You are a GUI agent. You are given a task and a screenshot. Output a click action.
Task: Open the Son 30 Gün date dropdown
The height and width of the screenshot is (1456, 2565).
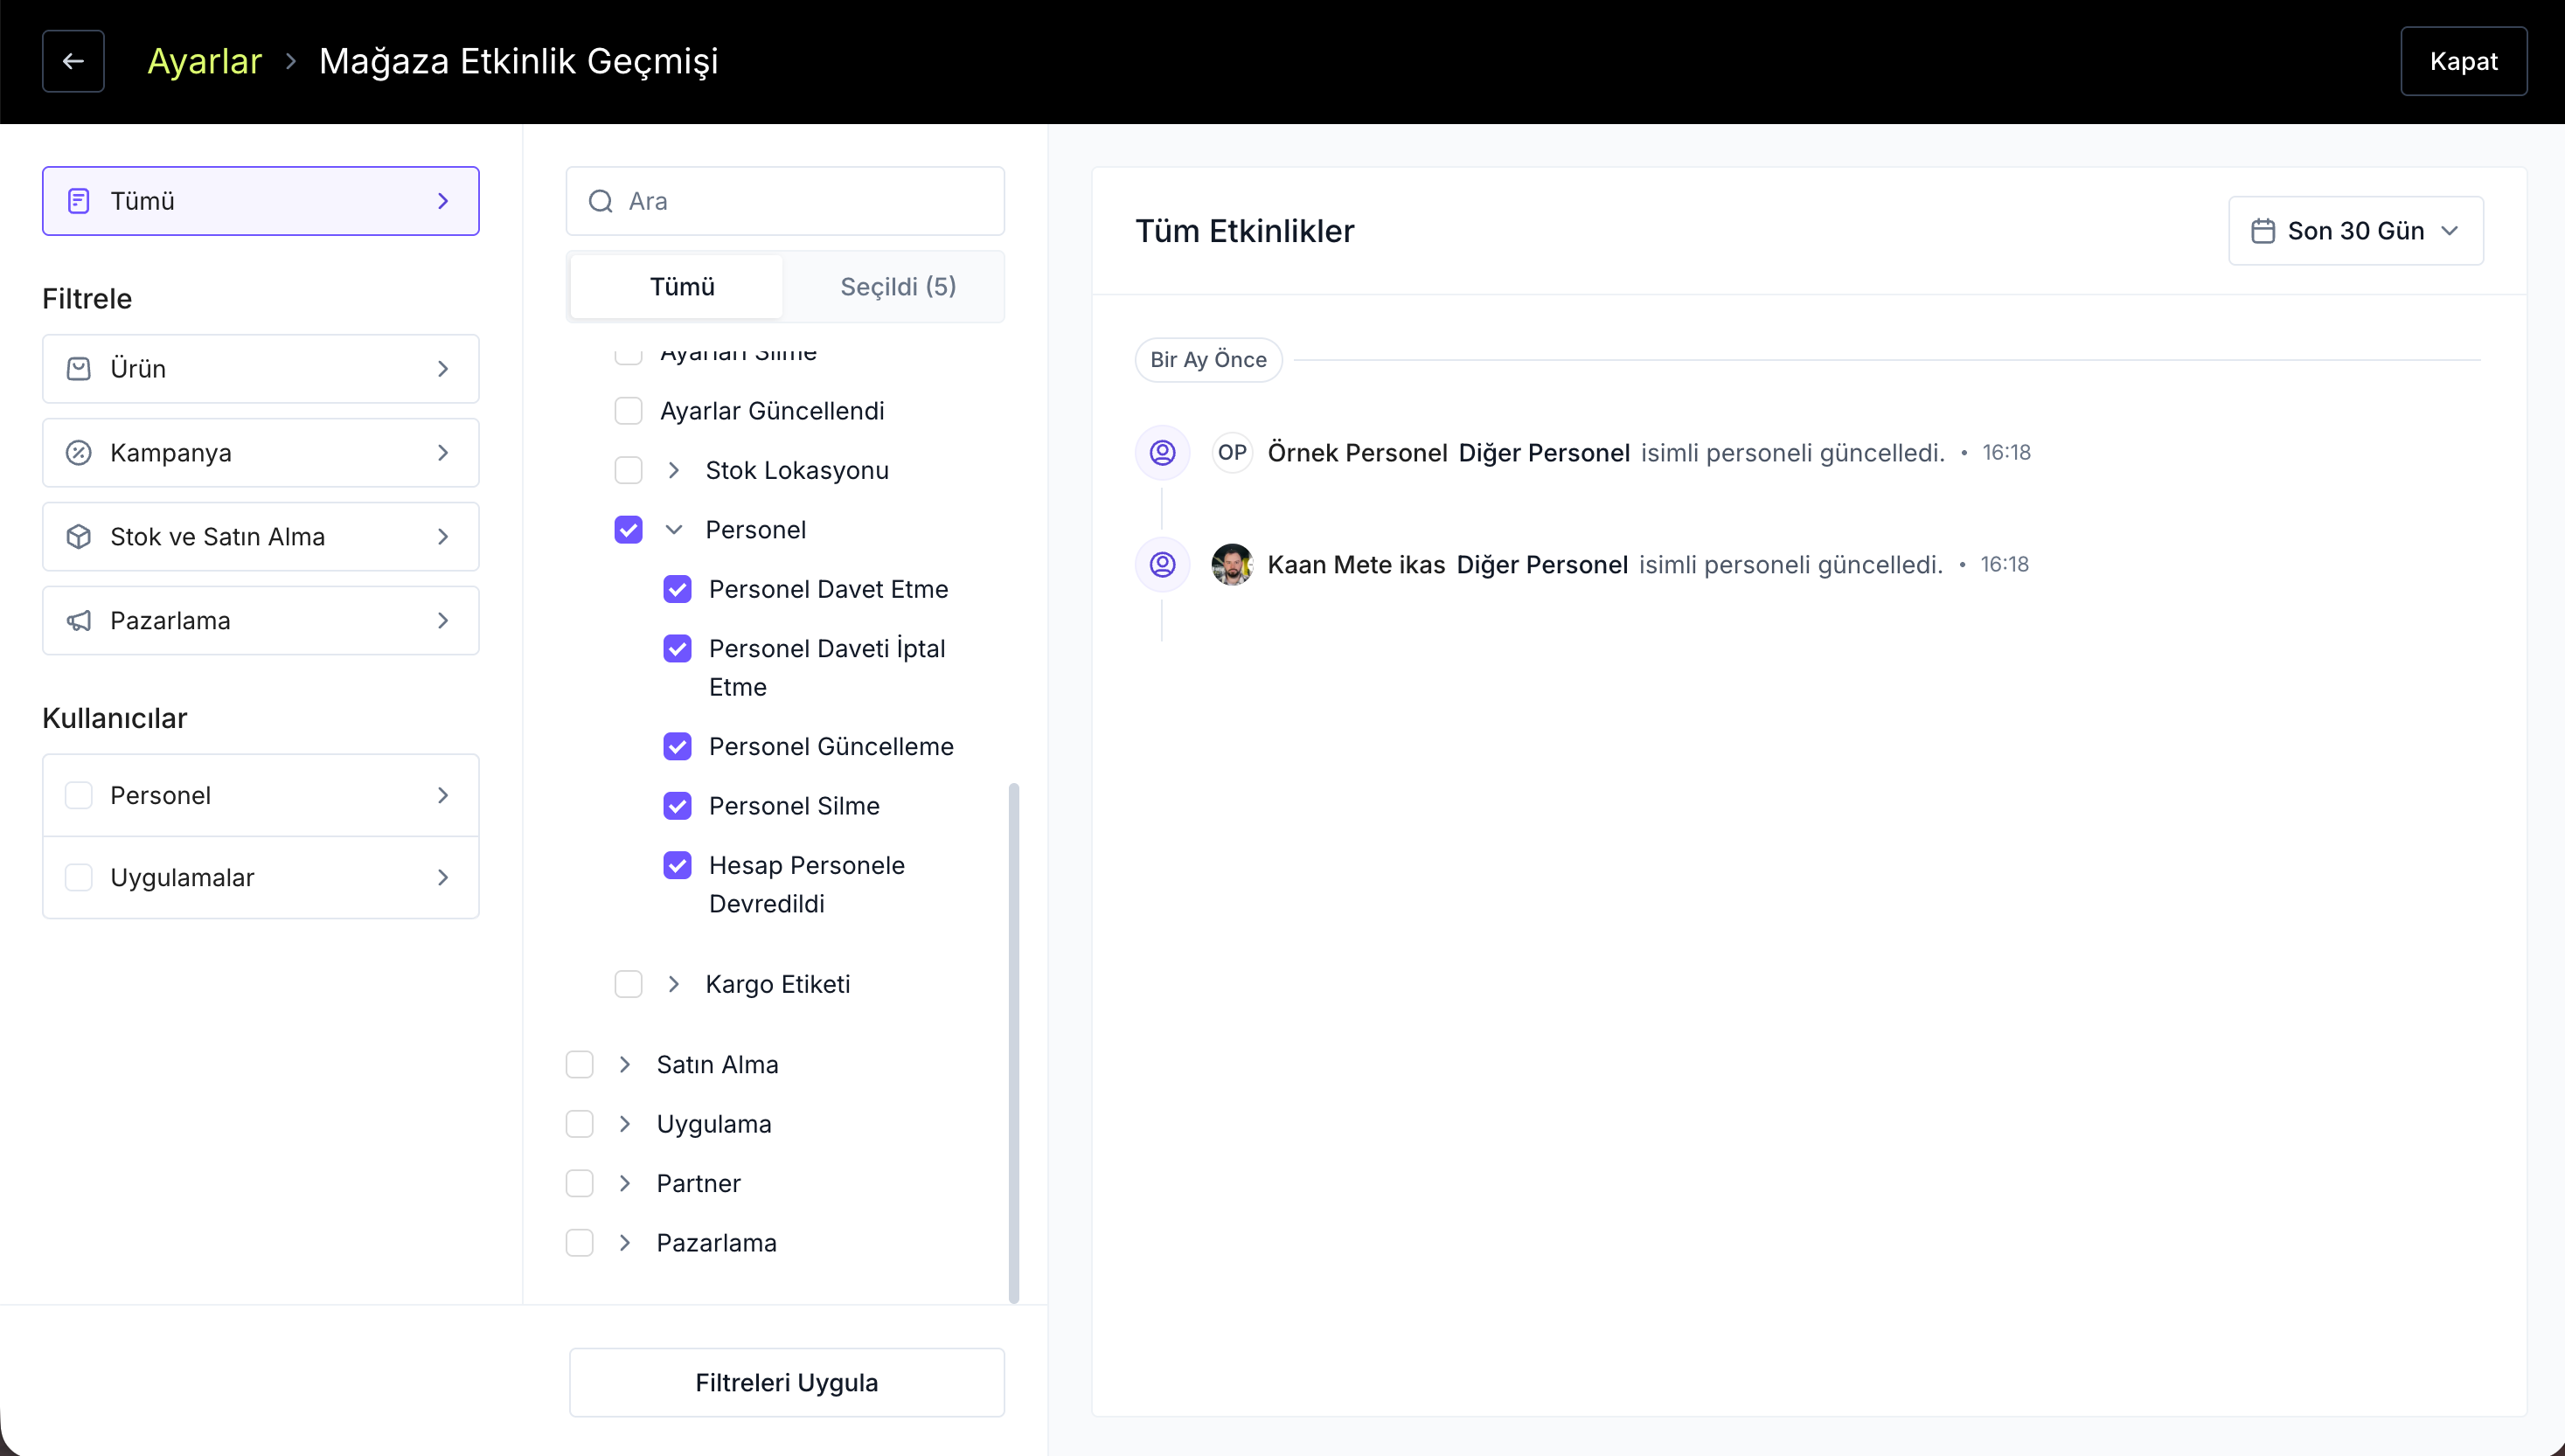(x=2356, y=231)
